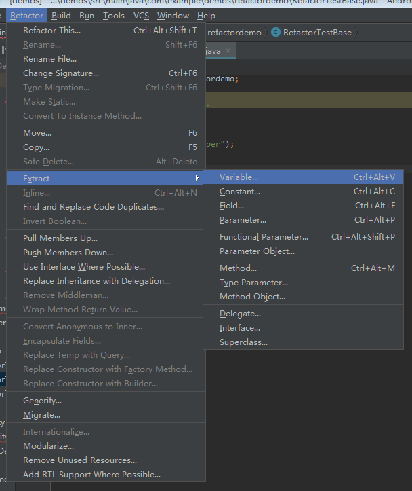Choose Extract Constant from submenu
412x491 pixels.
click(240, 192)
